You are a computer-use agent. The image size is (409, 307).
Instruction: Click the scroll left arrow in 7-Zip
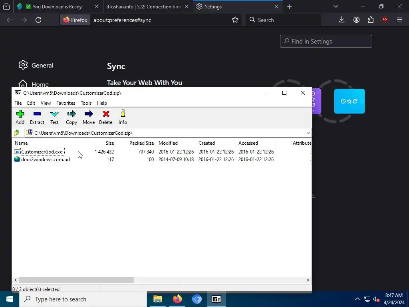pos(16,280)
